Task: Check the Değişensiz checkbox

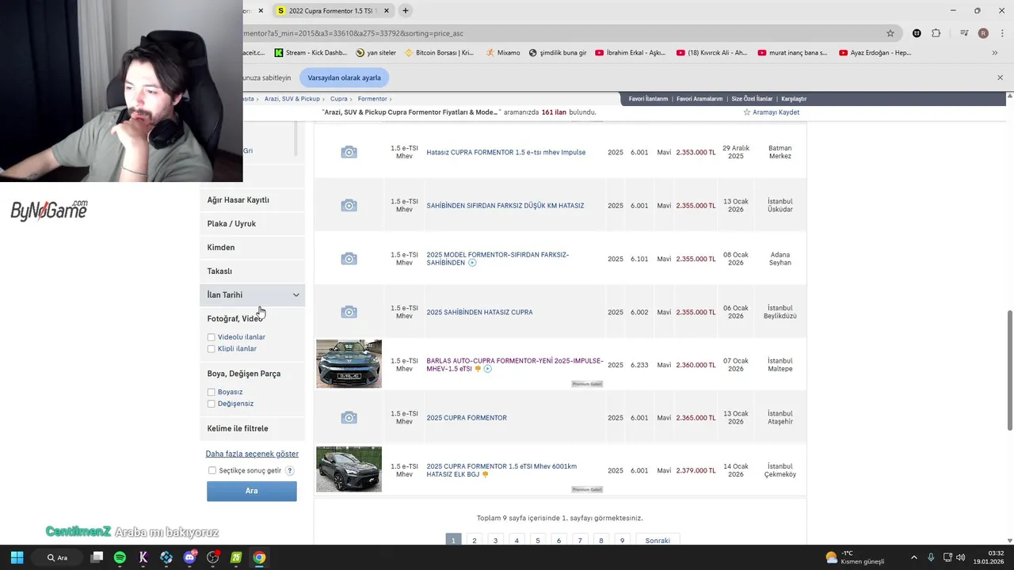Action: pyautogui.click(x=212, y=404)
